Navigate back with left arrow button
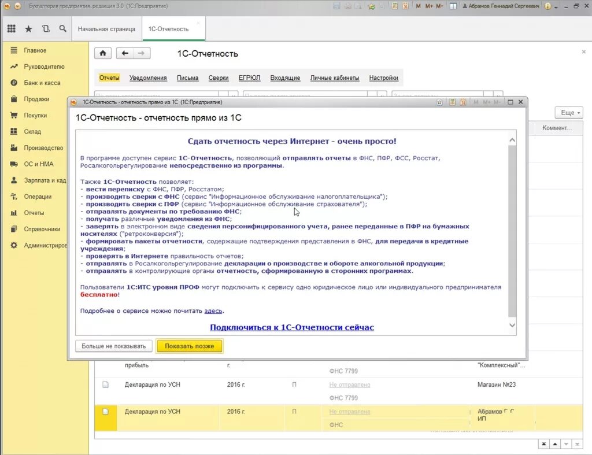Viewport: 592px width, 455px height. click(x=125, y=53)
